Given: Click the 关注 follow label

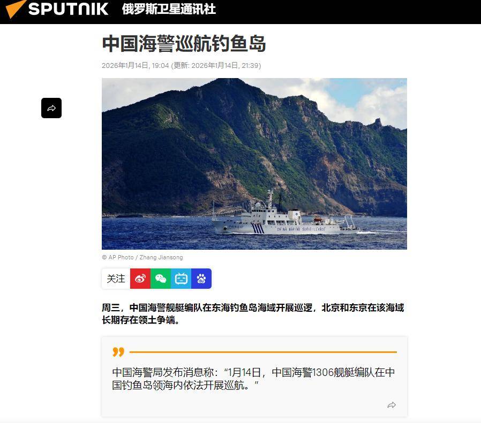Looking at the screenshot, I should [116, 279].
